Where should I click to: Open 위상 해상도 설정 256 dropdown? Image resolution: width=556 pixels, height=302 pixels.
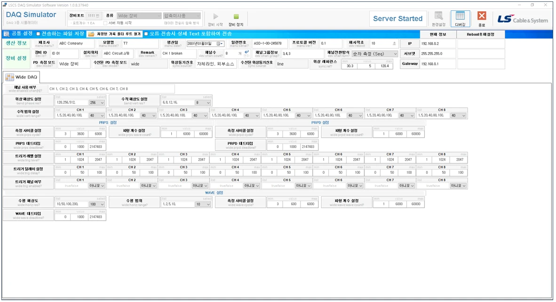coord(97,103)
